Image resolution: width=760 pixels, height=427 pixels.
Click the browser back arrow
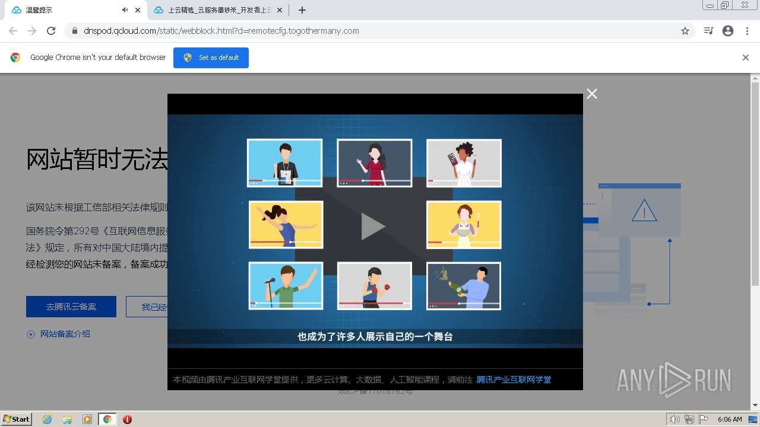point(13,31)
